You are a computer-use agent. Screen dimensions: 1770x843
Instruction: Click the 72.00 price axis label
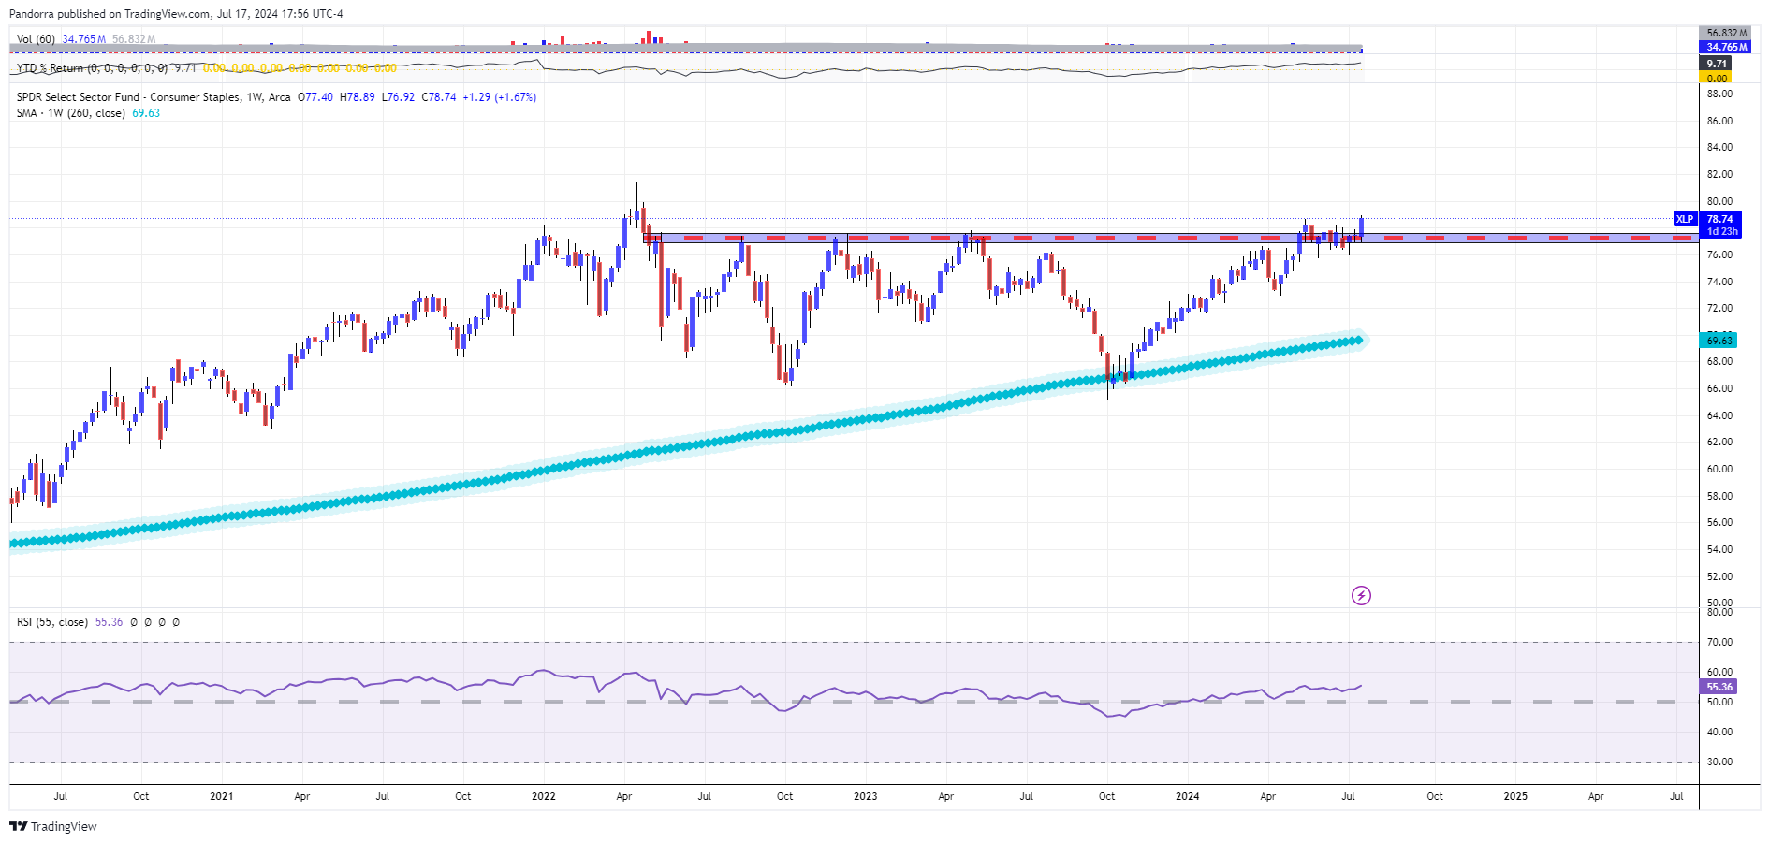tap(1719, 308)
